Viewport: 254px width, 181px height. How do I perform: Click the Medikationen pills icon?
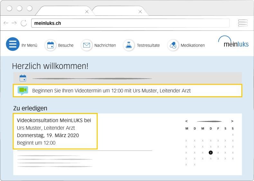(173, 45)
